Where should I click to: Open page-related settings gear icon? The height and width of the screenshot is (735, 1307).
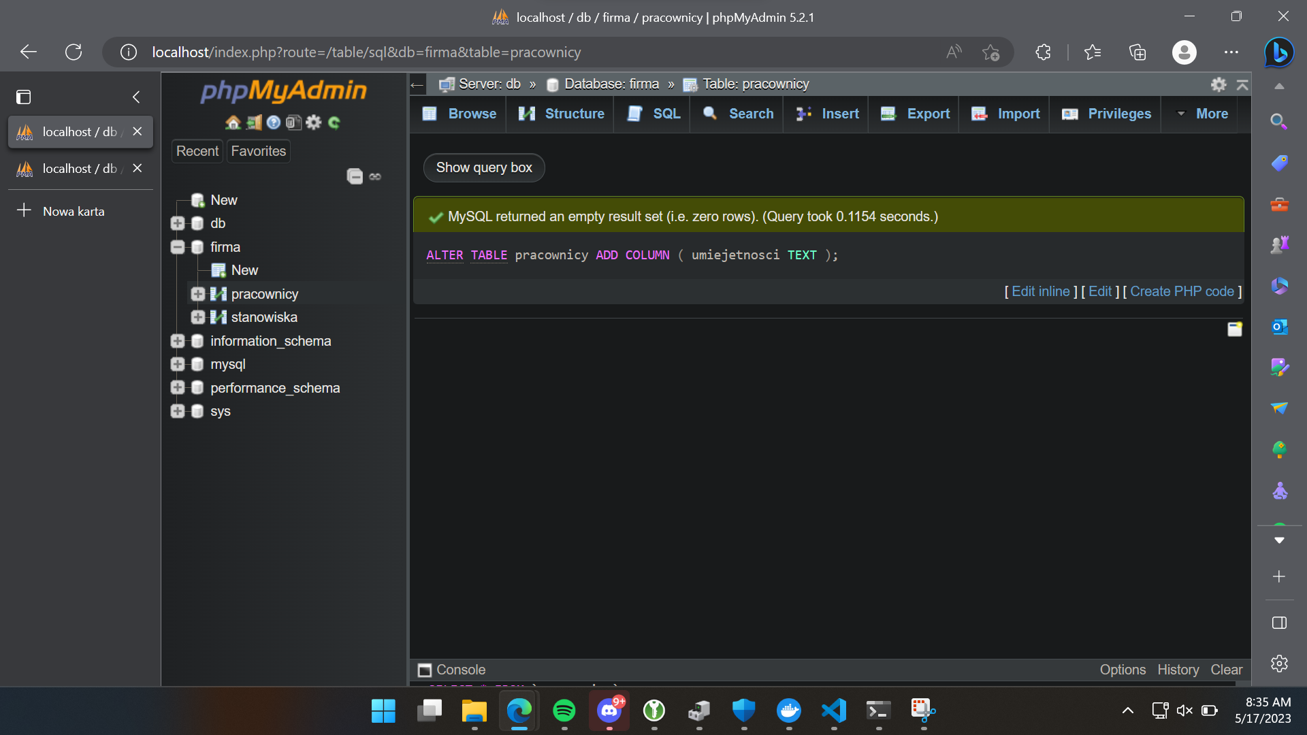tap(1219, 84)
